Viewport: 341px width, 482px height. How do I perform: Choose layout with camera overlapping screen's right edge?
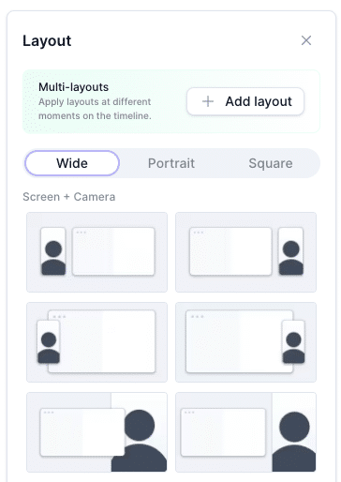pyautogui.click(x=245, y=342)
